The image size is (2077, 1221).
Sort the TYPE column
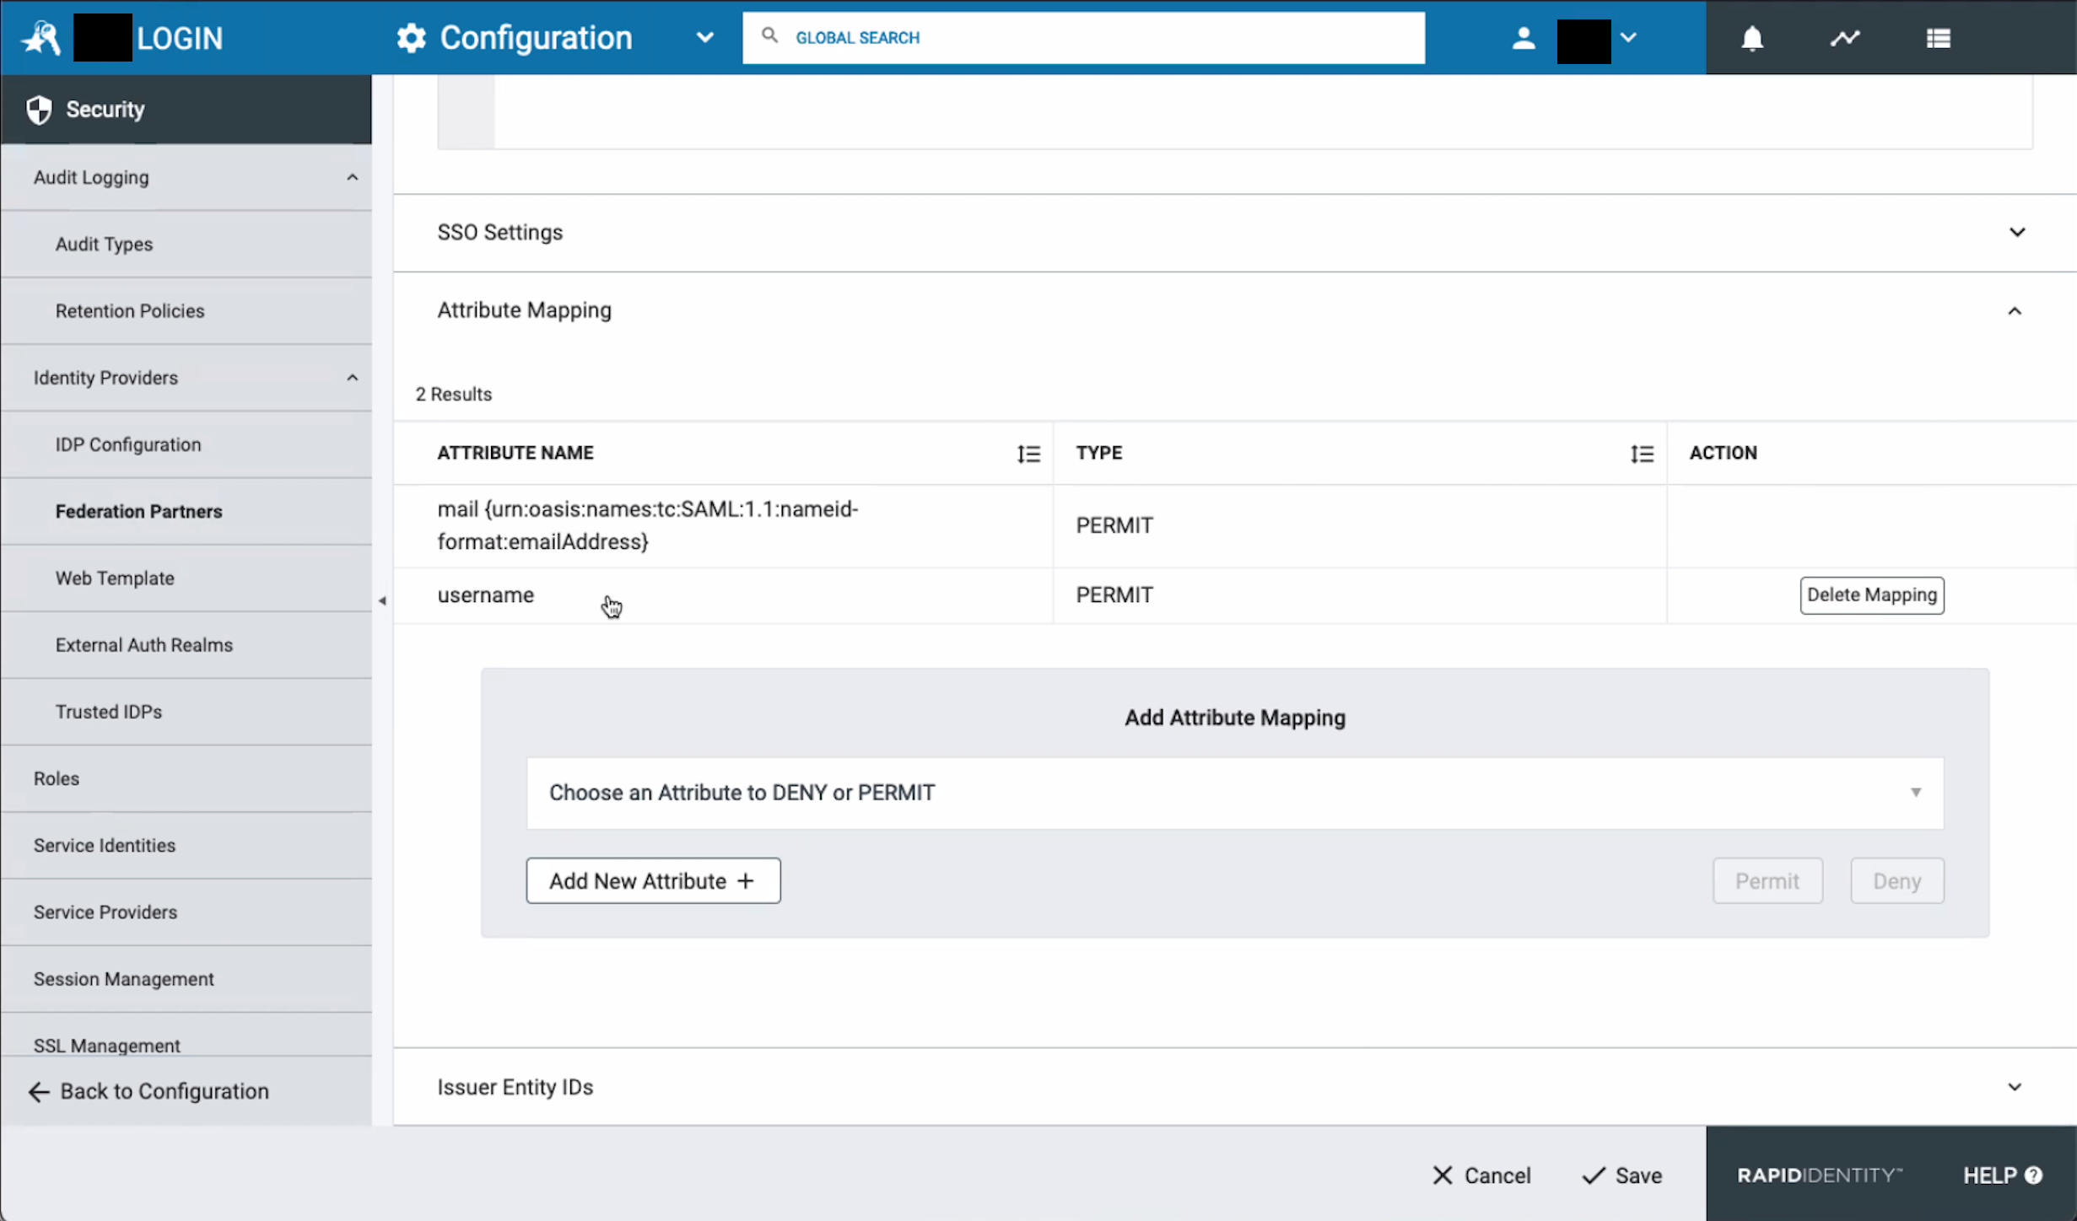(1642, 454)
